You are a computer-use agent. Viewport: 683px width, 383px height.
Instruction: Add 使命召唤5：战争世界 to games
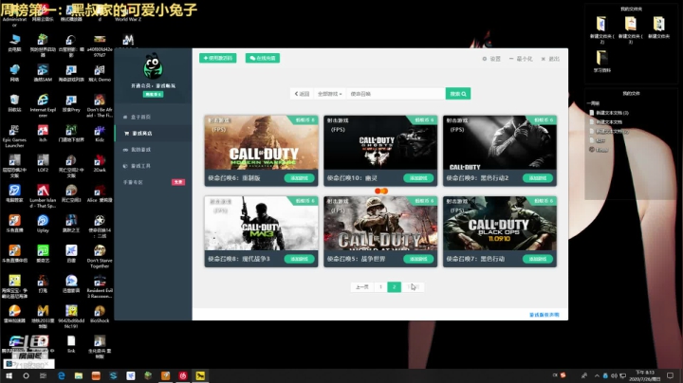coord(418,259)
